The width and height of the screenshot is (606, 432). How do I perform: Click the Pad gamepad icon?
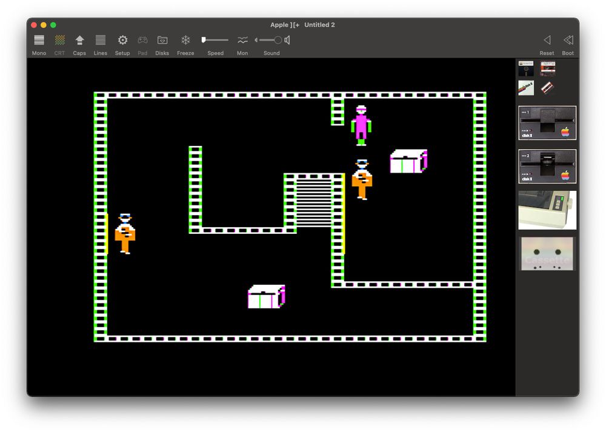point(142,40)
